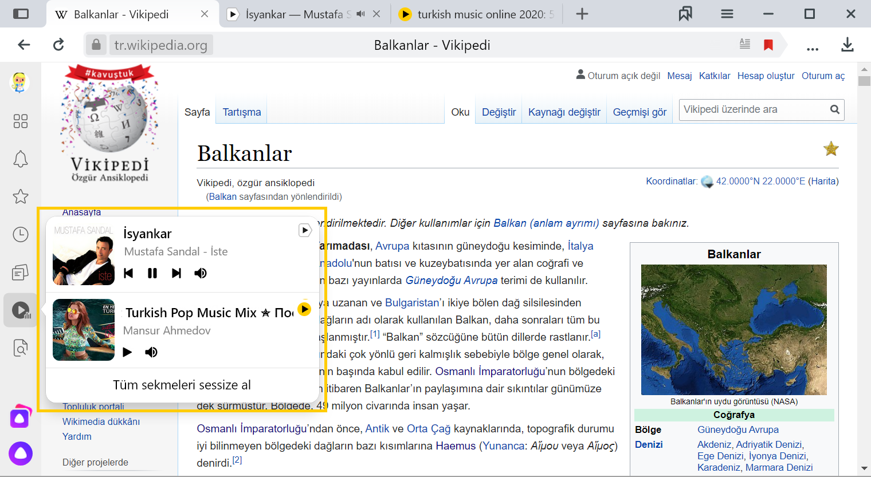Open the bookmarks manager icon in titlebar
Screen dimensions: 871x477
(685, 14)
